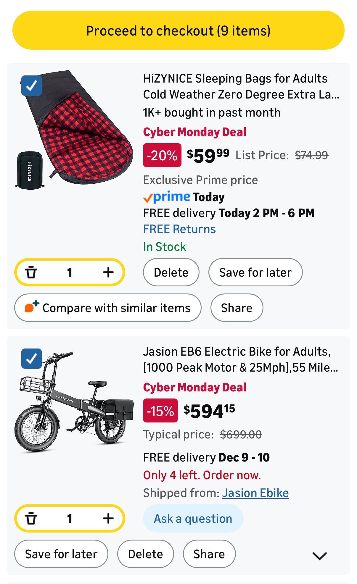The image size is (357, 584).
Task: Open the sleeping bag product thumbnail
Action: [x=74, y=130]
